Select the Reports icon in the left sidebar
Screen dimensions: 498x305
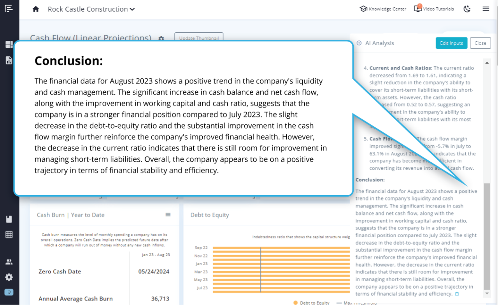coord(9,60)
